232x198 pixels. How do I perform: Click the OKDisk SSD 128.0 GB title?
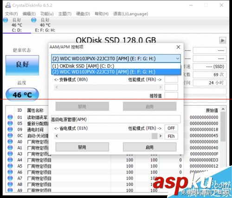[116, 40]
